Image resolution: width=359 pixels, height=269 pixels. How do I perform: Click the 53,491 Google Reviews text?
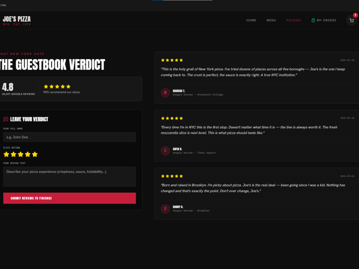click(19, 94)
